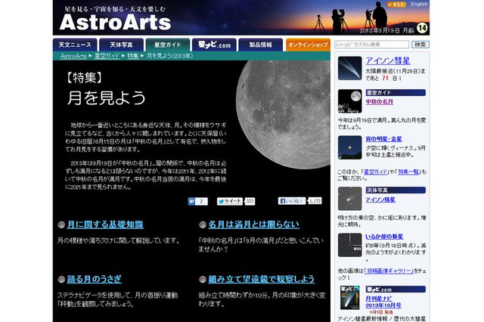Open 名月は満月とは限らない link

pyautogui.click(x=254, y=224)
